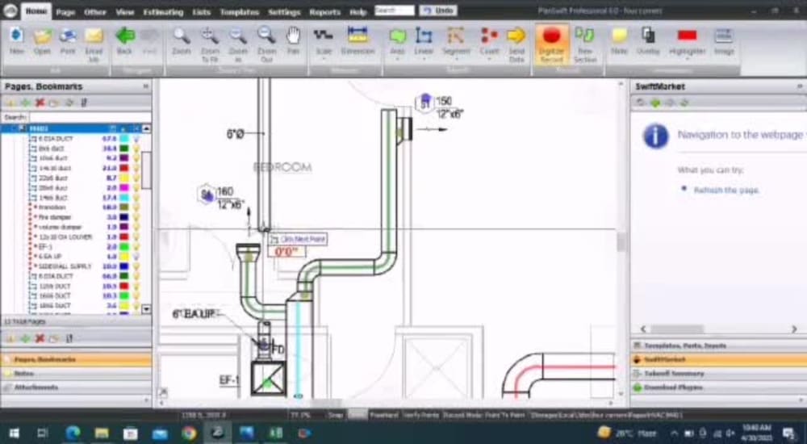The height and width of the screenshot is (444, 807).
Task: Toggle Freehand mode in status bar
Action: [x=384, y=415]
